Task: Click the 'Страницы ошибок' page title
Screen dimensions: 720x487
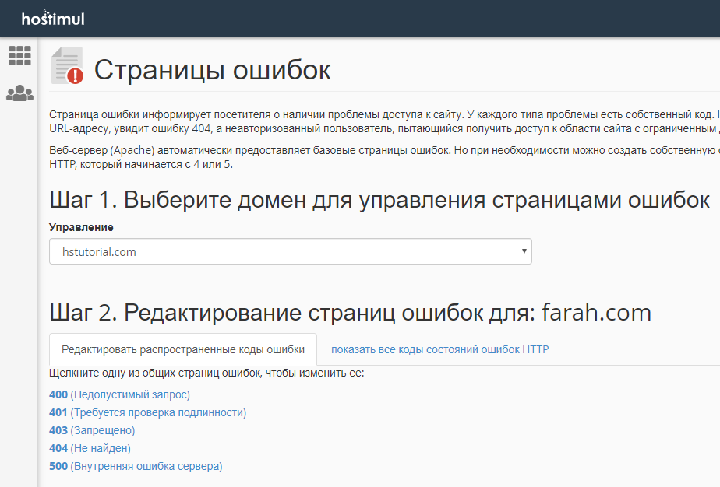Action: 212,70
